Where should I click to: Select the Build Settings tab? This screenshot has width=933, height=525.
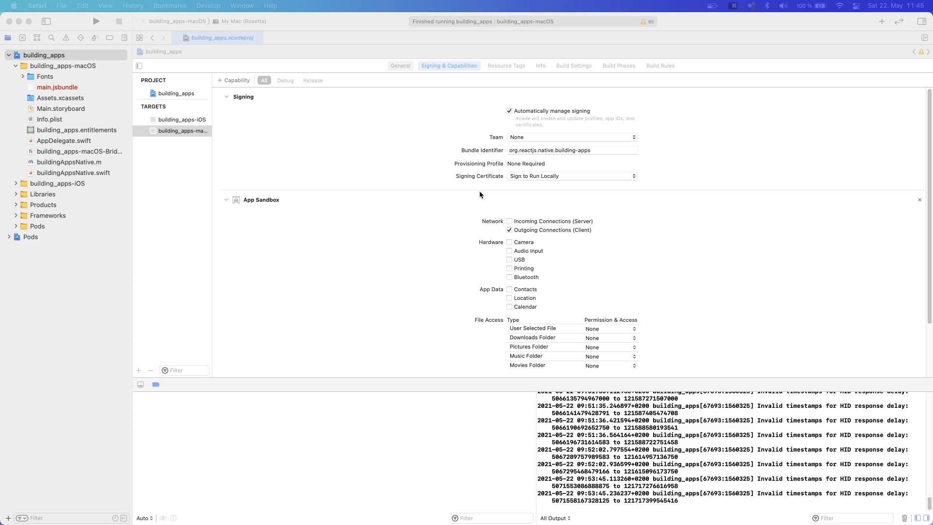[x=573, y=66]
